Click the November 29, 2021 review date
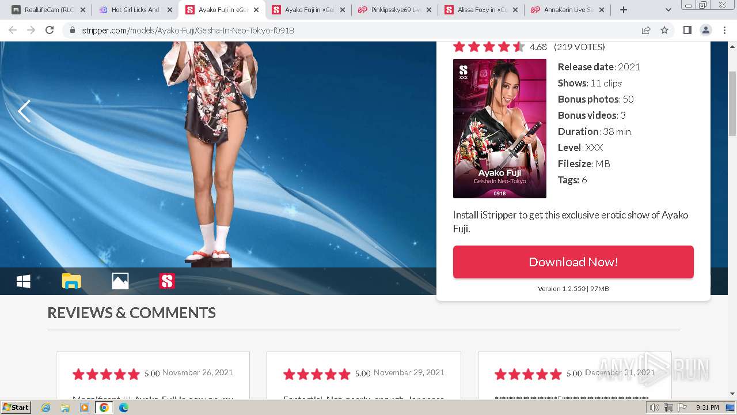This screenshot has width=737, height=415. 409,372
